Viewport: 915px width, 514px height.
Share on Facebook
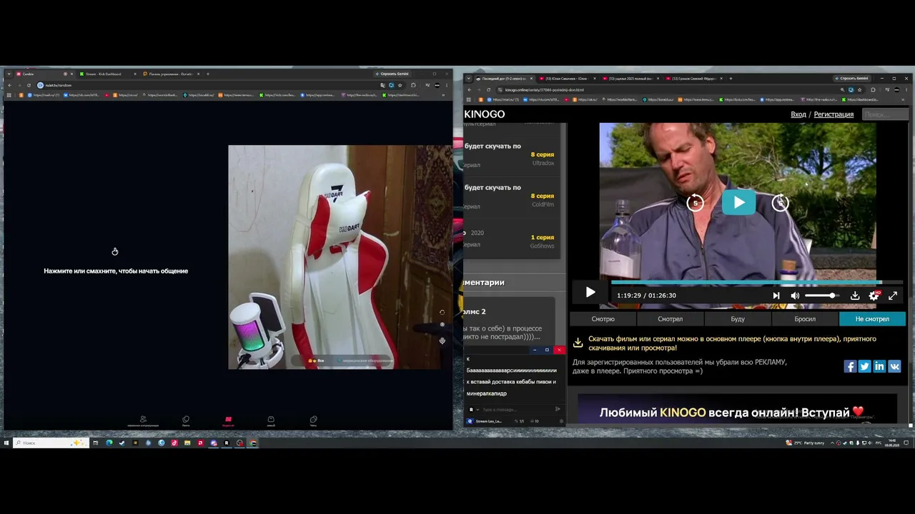(x=850, y=366)
